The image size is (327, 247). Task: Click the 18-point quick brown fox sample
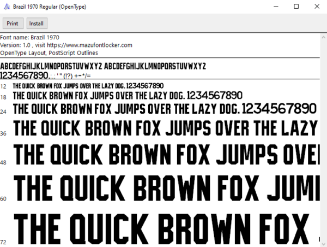[128, 96]
